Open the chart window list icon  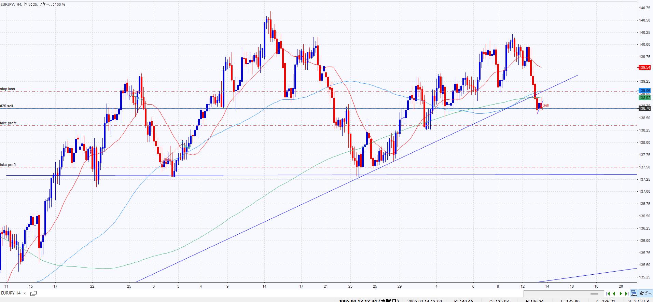click(x=33, y=293)
